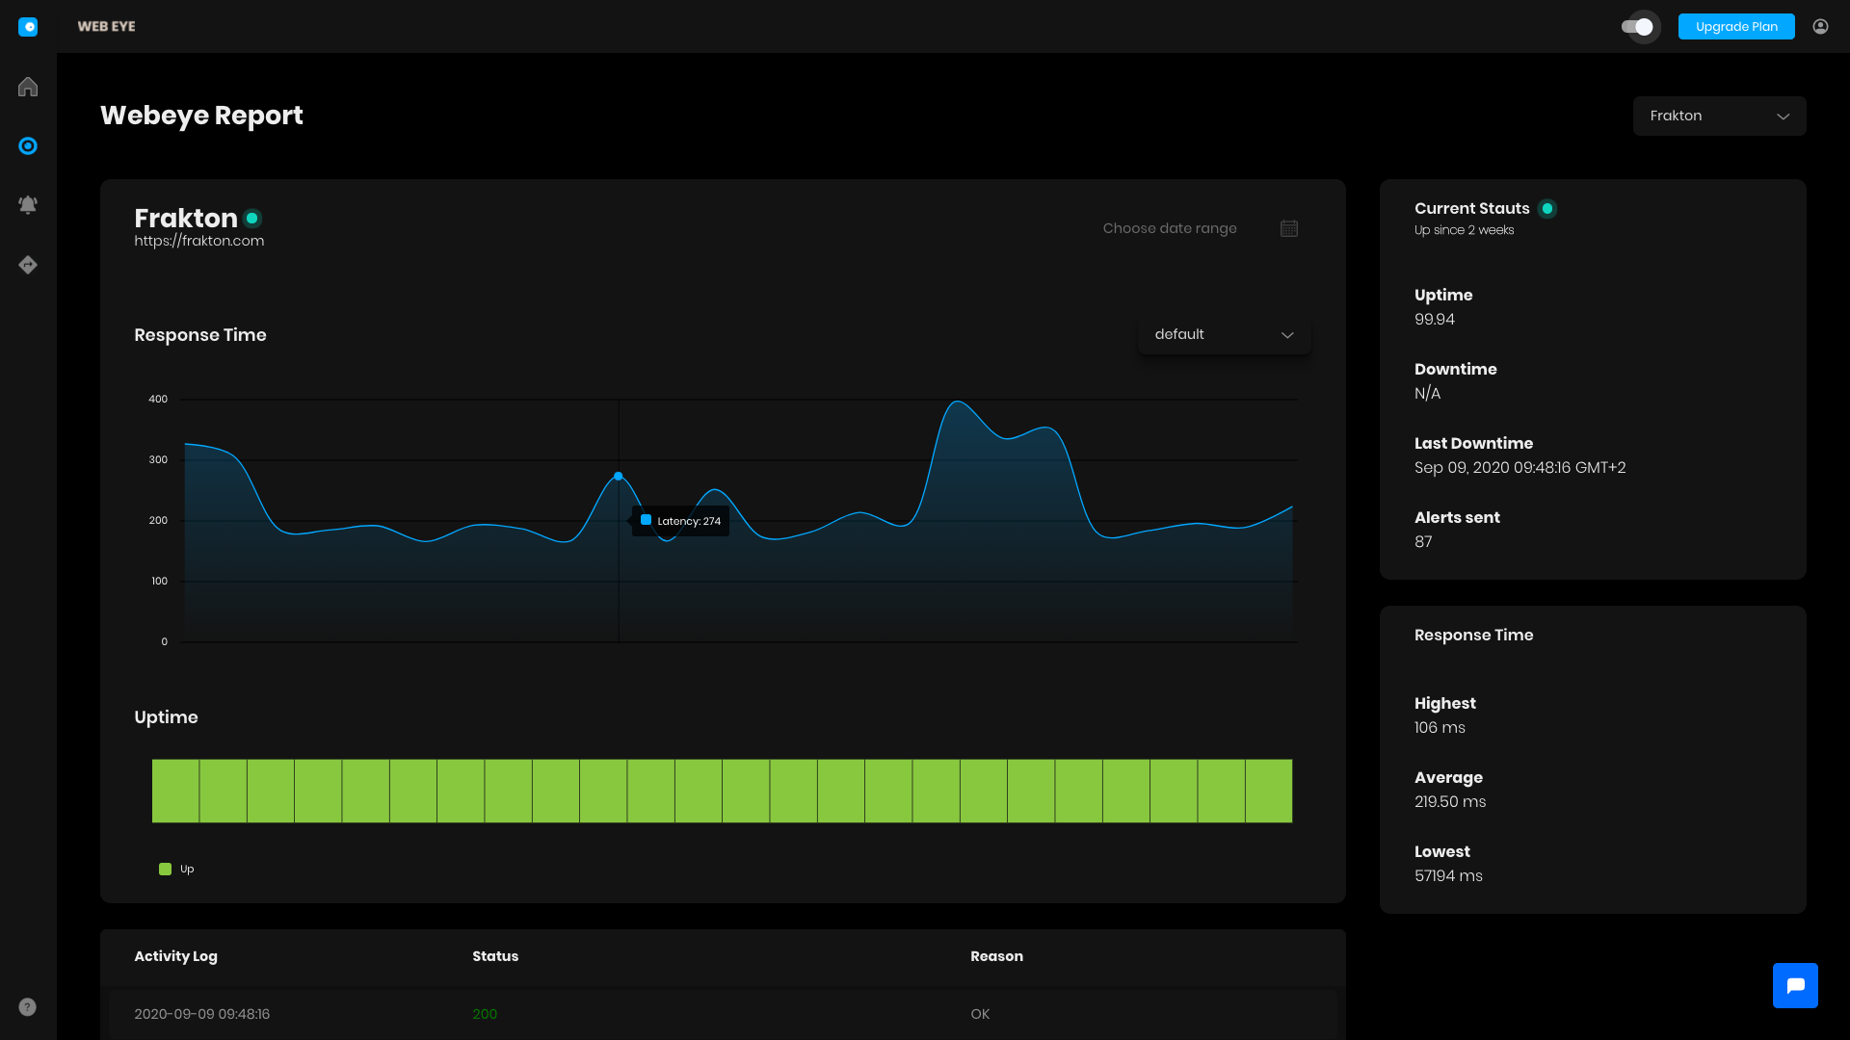Screen dimensions: 1850x1040
Task: Open the user profile icon top right
Action: (1820, 26)
